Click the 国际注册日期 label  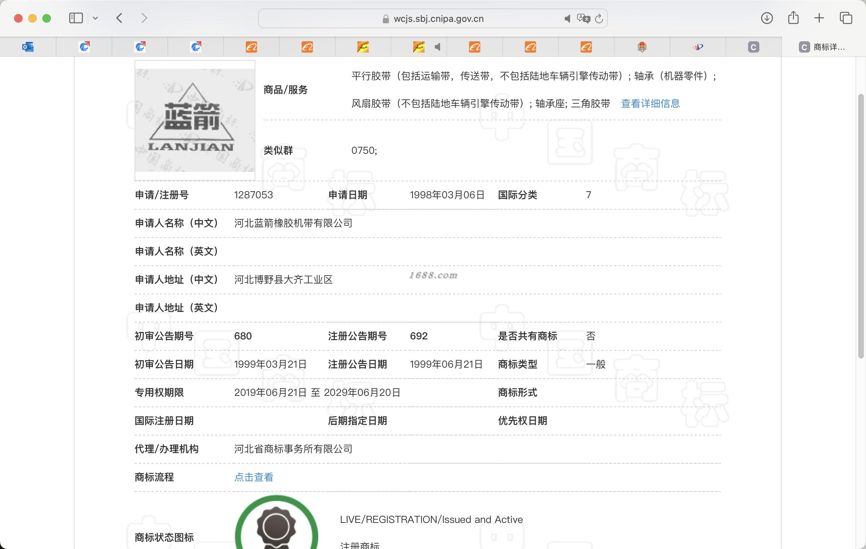pos(164,421)
